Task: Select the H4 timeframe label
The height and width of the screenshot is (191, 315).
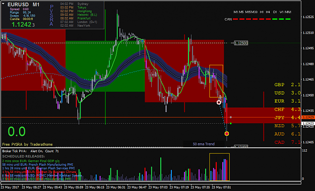Action: (268, 12)
